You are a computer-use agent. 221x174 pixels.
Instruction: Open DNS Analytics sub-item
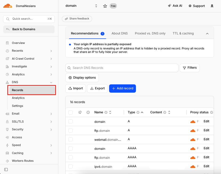18,98
